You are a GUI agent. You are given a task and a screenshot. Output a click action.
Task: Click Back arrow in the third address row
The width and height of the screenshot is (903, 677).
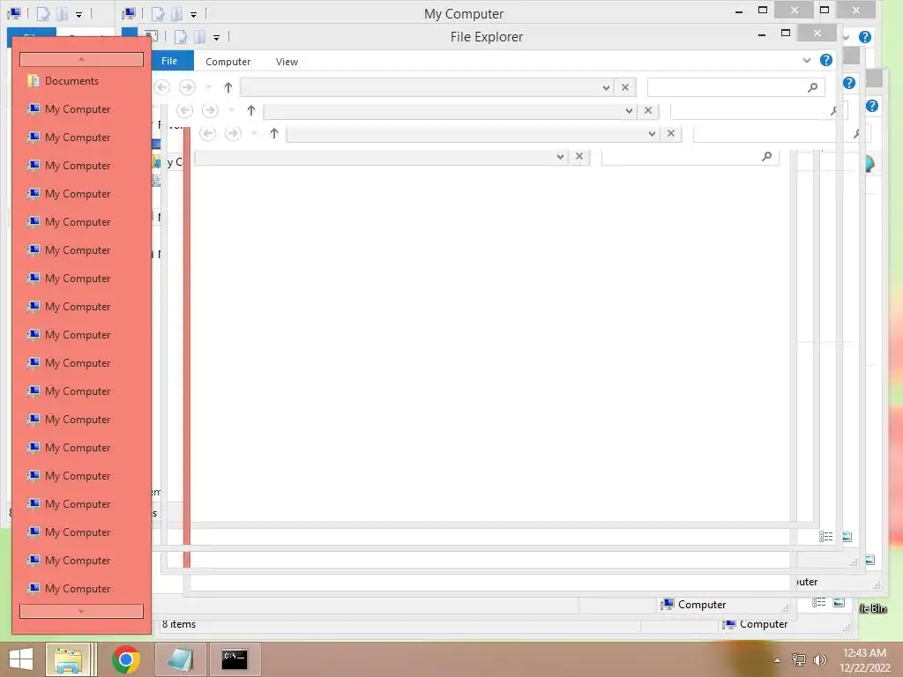(208, 134)
